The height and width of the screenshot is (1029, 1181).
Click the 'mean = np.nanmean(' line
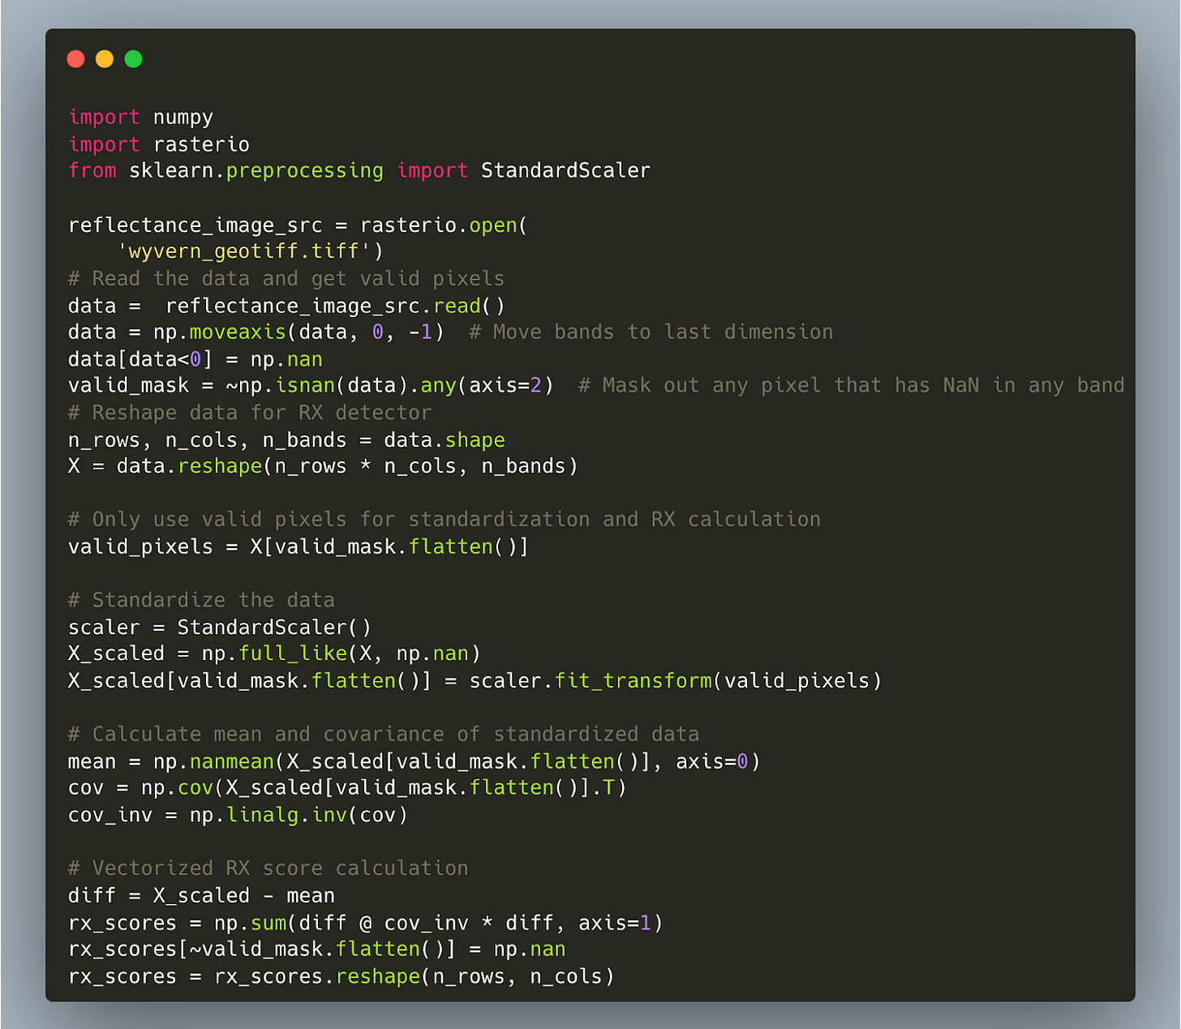pos(414,762)
